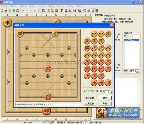Open the 魔法 menu

(33, 6)
